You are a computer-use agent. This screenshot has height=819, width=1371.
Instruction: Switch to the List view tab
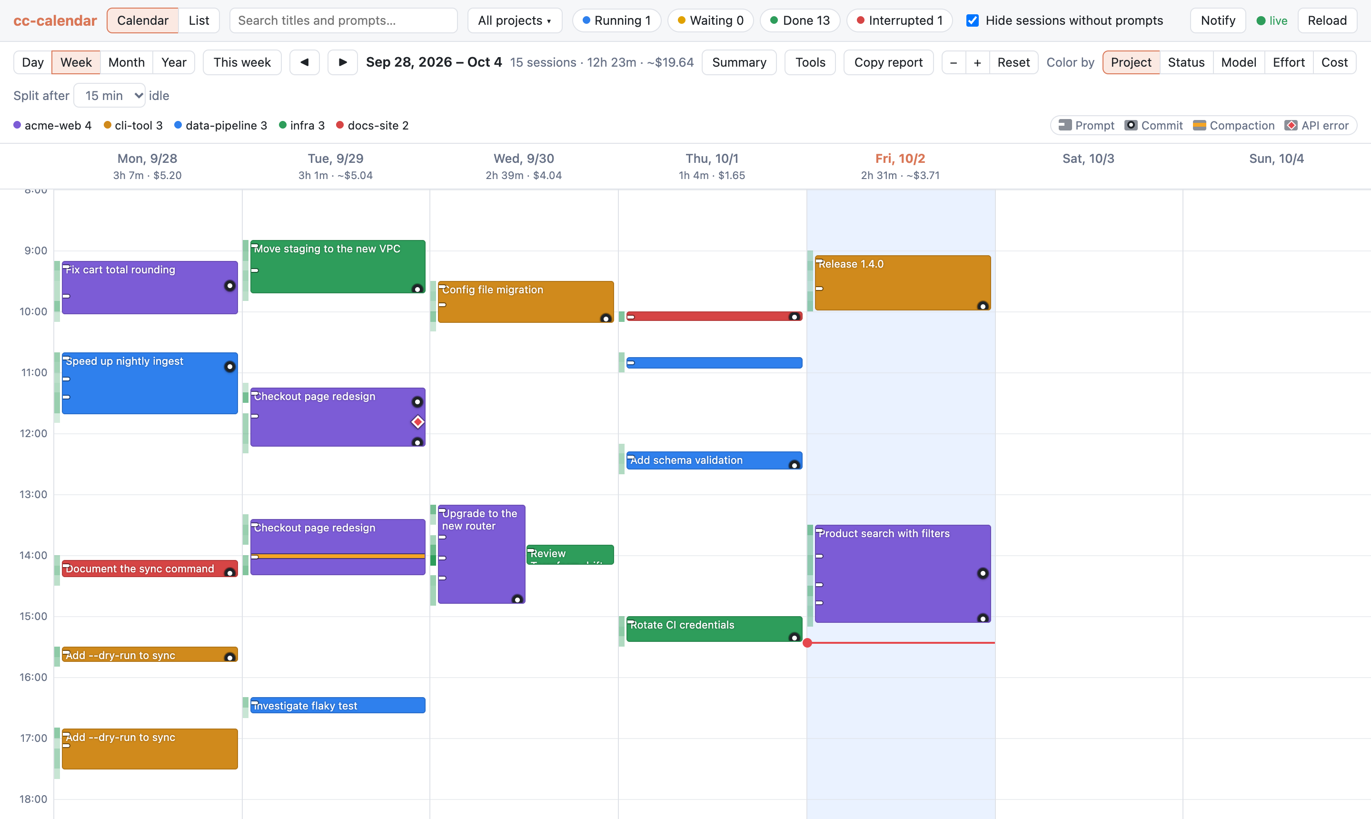pyautogui.click(x=199, y=20)
